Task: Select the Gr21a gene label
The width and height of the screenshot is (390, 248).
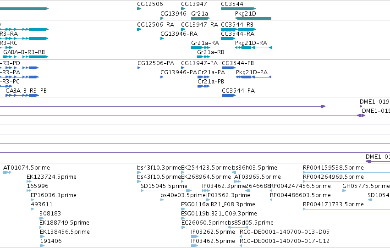Action: pos(199,13)
